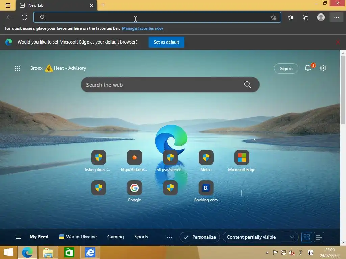Dismiss the default browser prompt
Viewport: 346px width, 259px height.
(338, 42)
